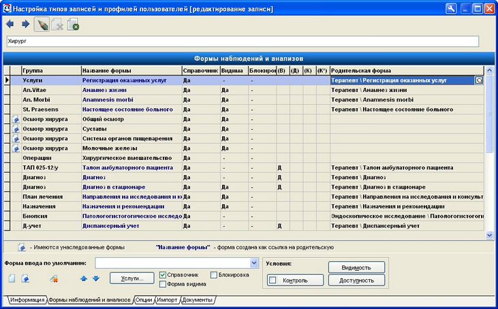498x309 pixels.
Task: Click the План лечения group cell
Action: click(x=51, y=197)
